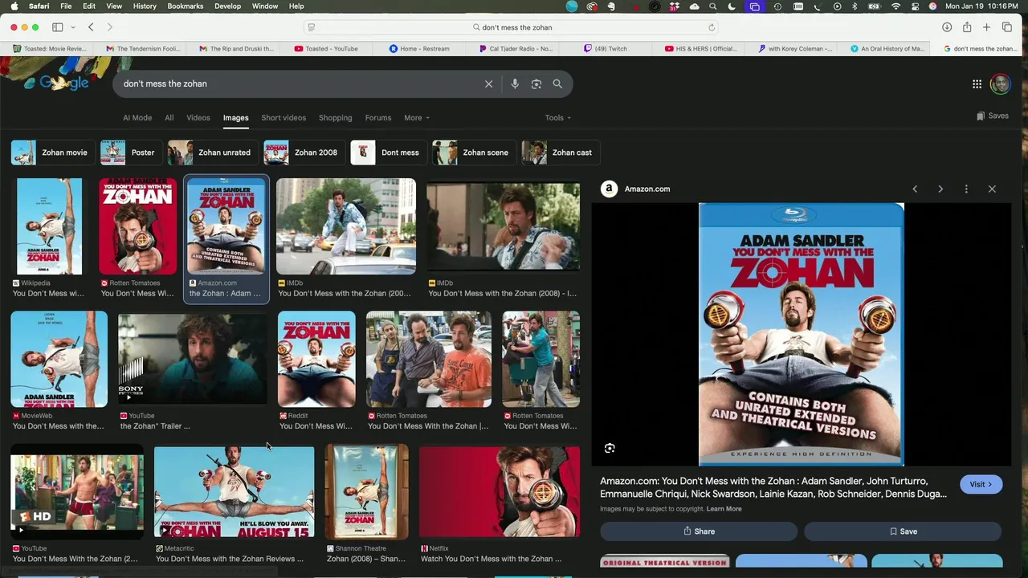Share the previewed Zohan image

(x=699, y=531)
